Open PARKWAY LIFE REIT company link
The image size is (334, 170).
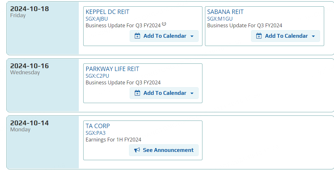[x=112, y=69]
